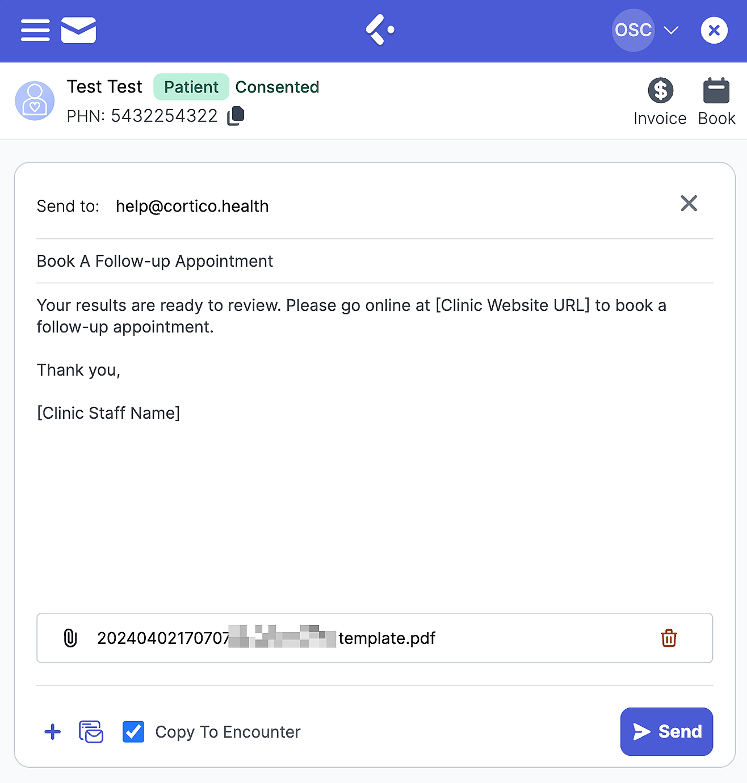This screenshot has width=747, height=783.
Task: Click the patient profile avatar
Action: click(x=35, y=101)
